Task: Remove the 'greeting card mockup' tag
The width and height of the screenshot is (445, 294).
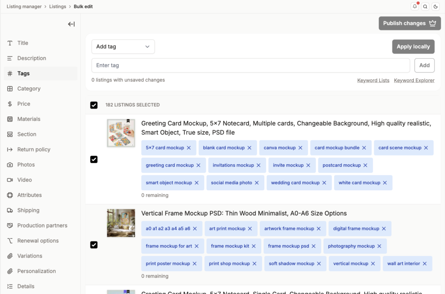Action: [198, 165]
